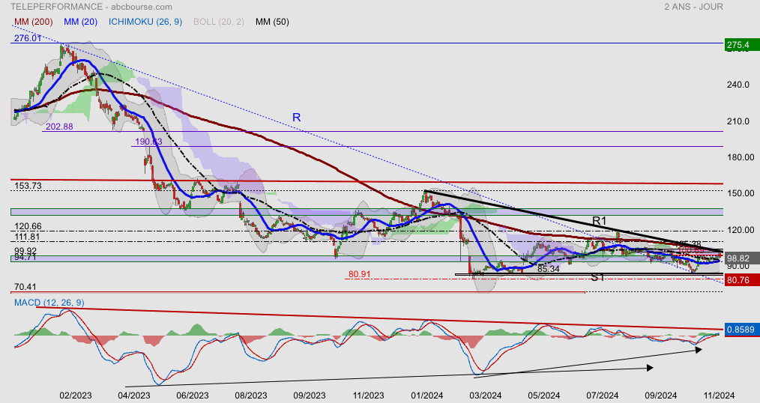
Task: Click the 01/2024 date on the time axis
Action: pos(426,396)
